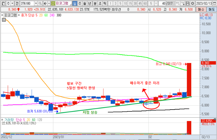Click current price 8,340 with up arrow
The height and width of the screenshot is (140, 217).
pos(14,9)
